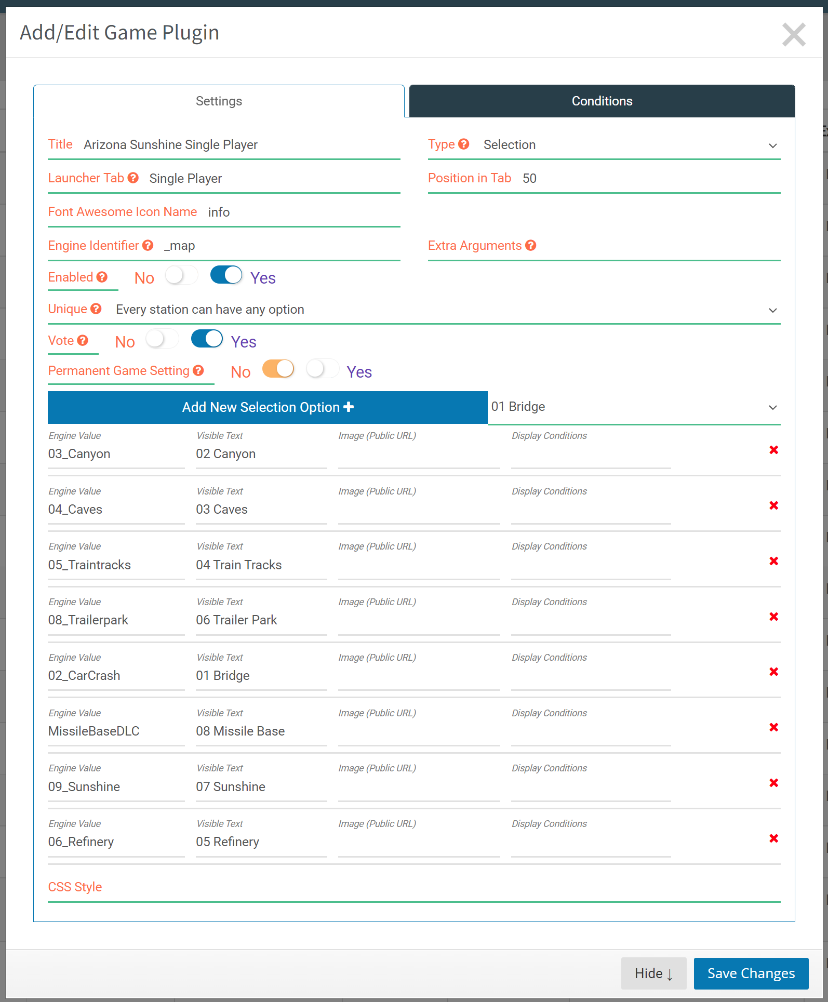
Task: Delete the 03_Canyon selection option
Action: tap(773, 450)
